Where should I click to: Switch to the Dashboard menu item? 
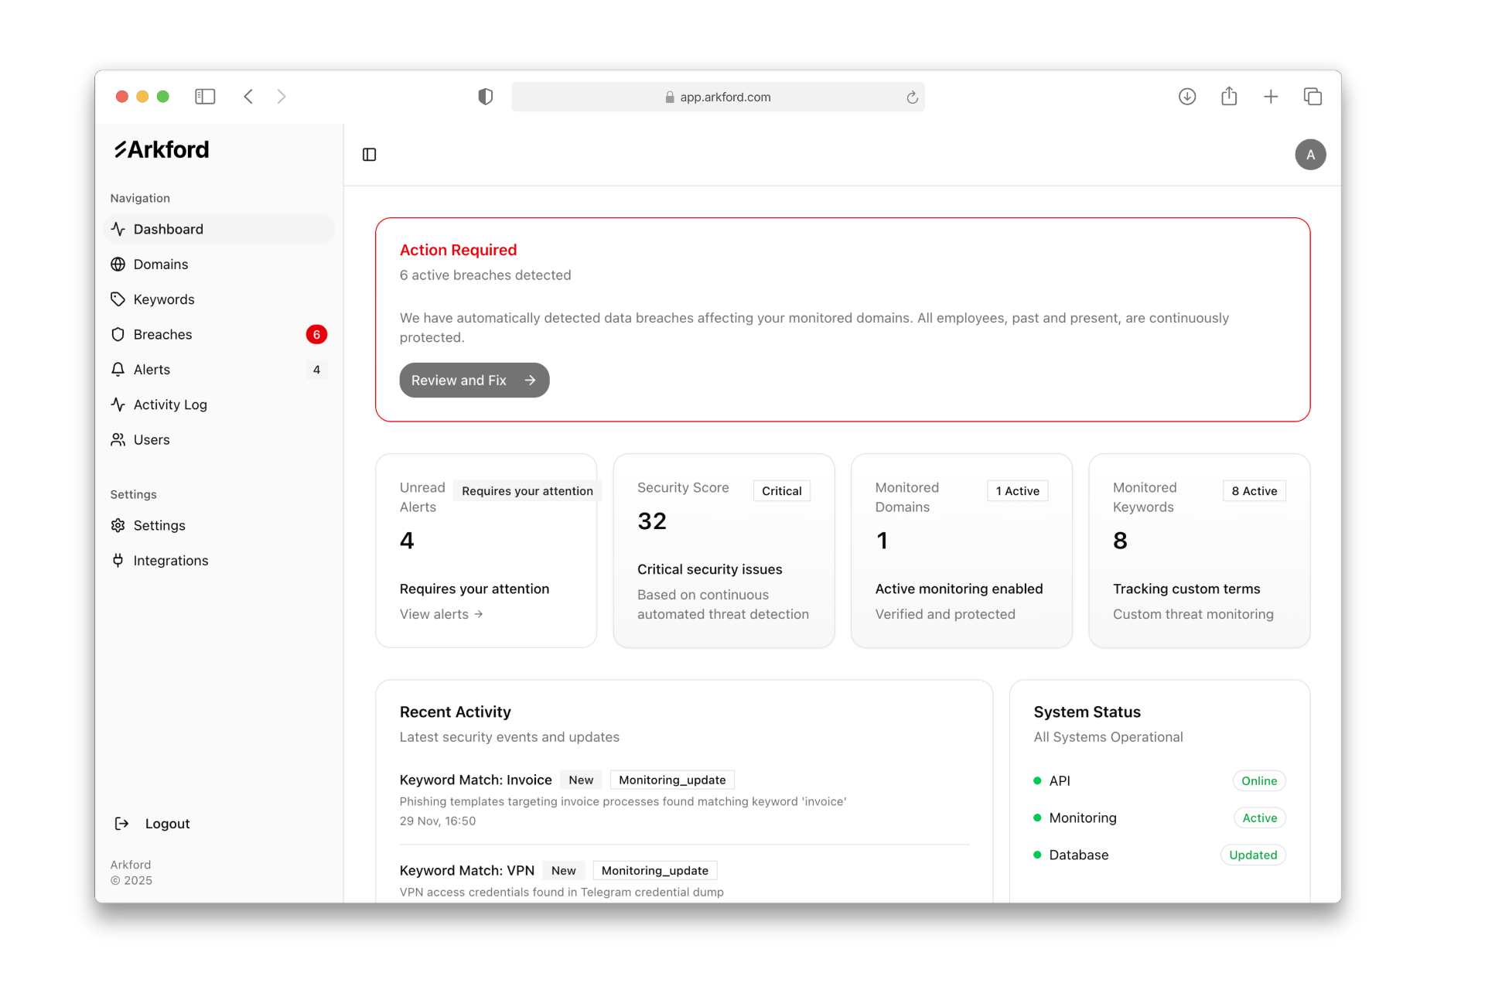tap(168, 229)
